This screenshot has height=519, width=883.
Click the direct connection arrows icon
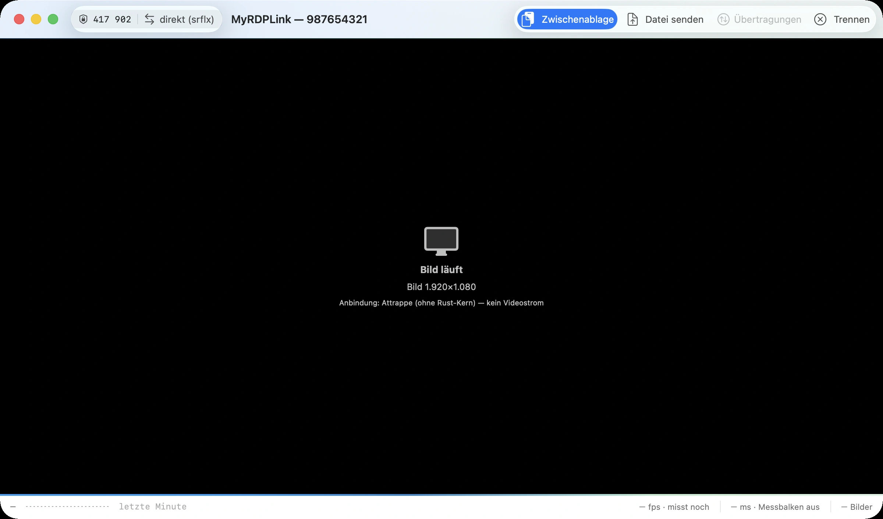[x=149, y=19]
